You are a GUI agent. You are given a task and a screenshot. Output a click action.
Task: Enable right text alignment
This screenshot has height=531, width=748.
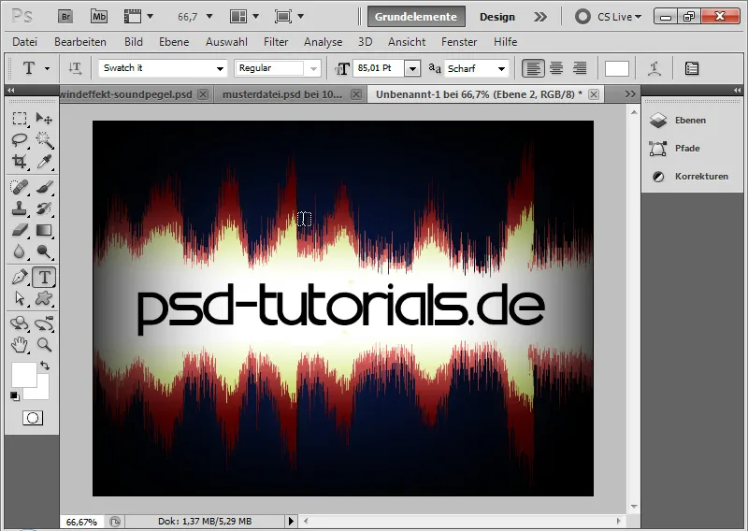coord(580,68)
